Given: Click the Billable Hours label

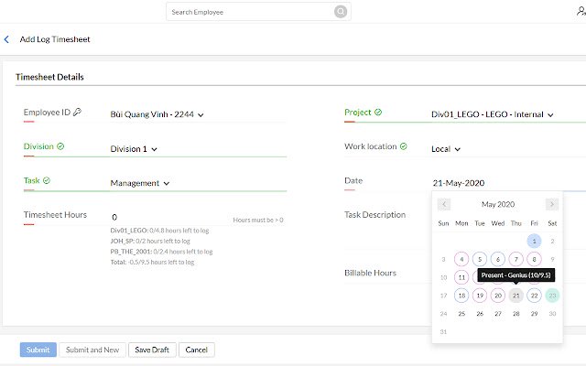Looking at the screenshot, I should 370,273.
